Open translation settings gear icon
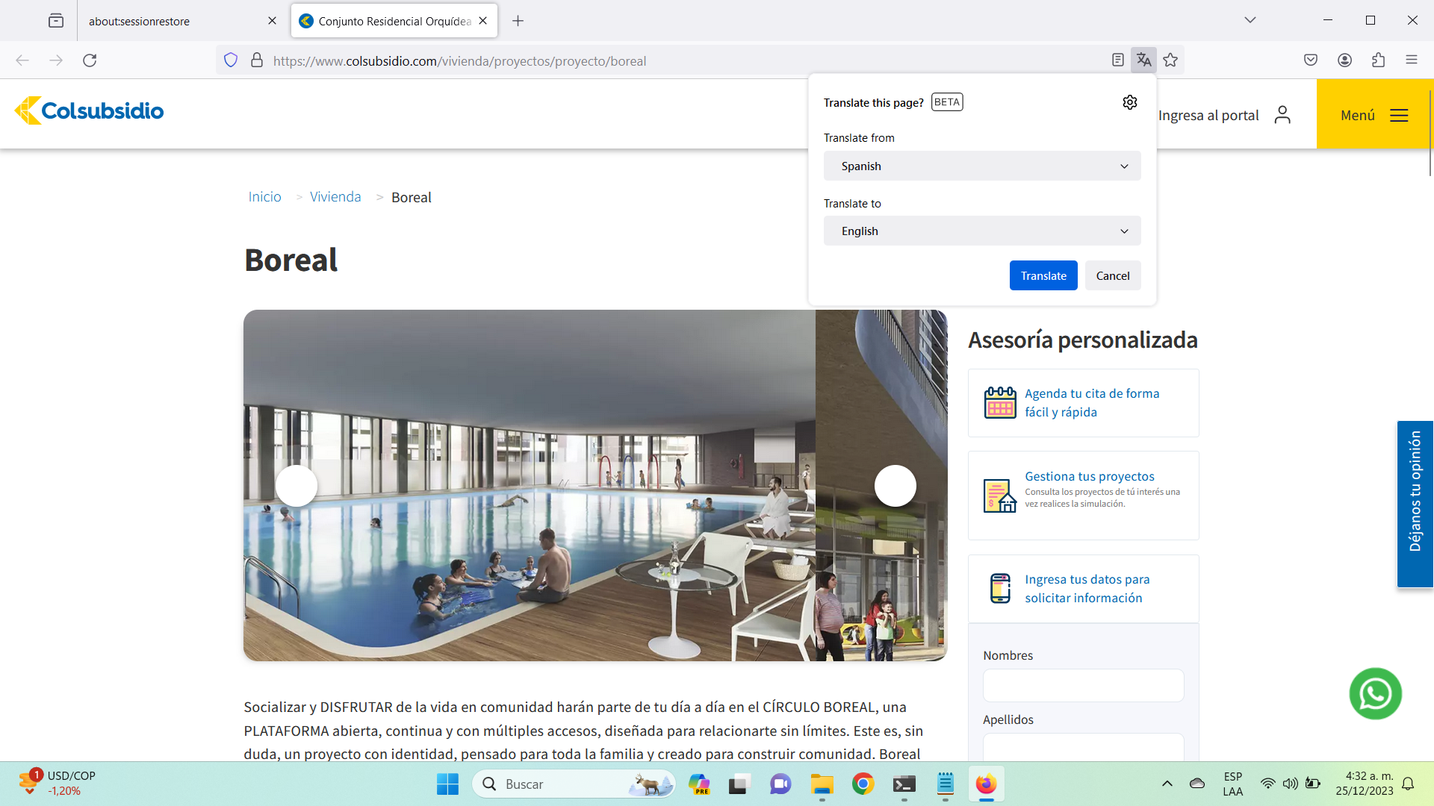The height and width of the screenshot is (806, 1434). 1129,102
